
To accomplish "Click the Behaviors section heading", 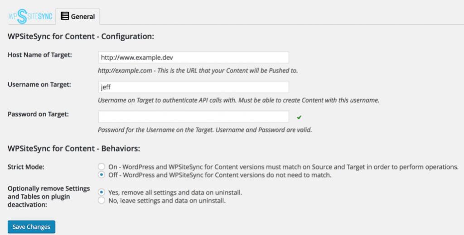I will tap(74, 148).
